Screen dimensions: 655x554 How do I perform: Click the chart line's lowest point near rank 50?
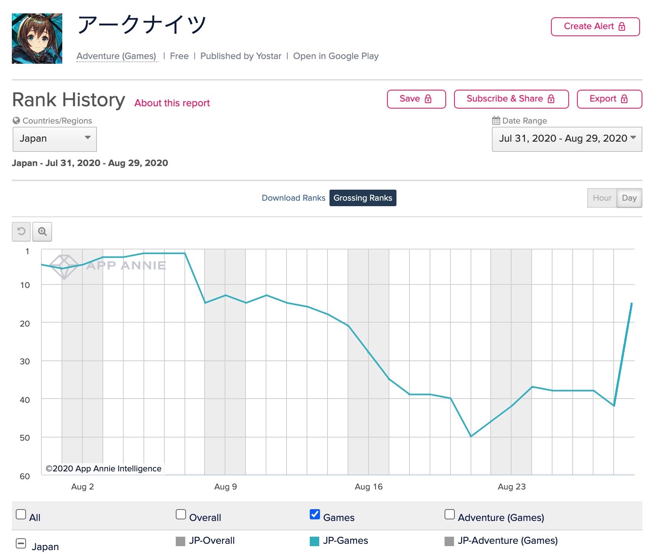tap(471, 436)
